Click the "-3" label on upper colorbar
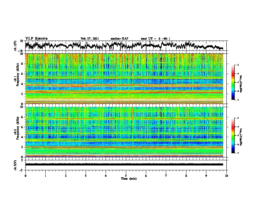Screen dimensions: 255x197 point(238,65)
